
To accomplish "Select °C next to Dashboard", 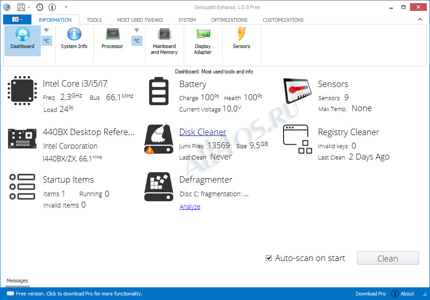I will pos(47,41).
